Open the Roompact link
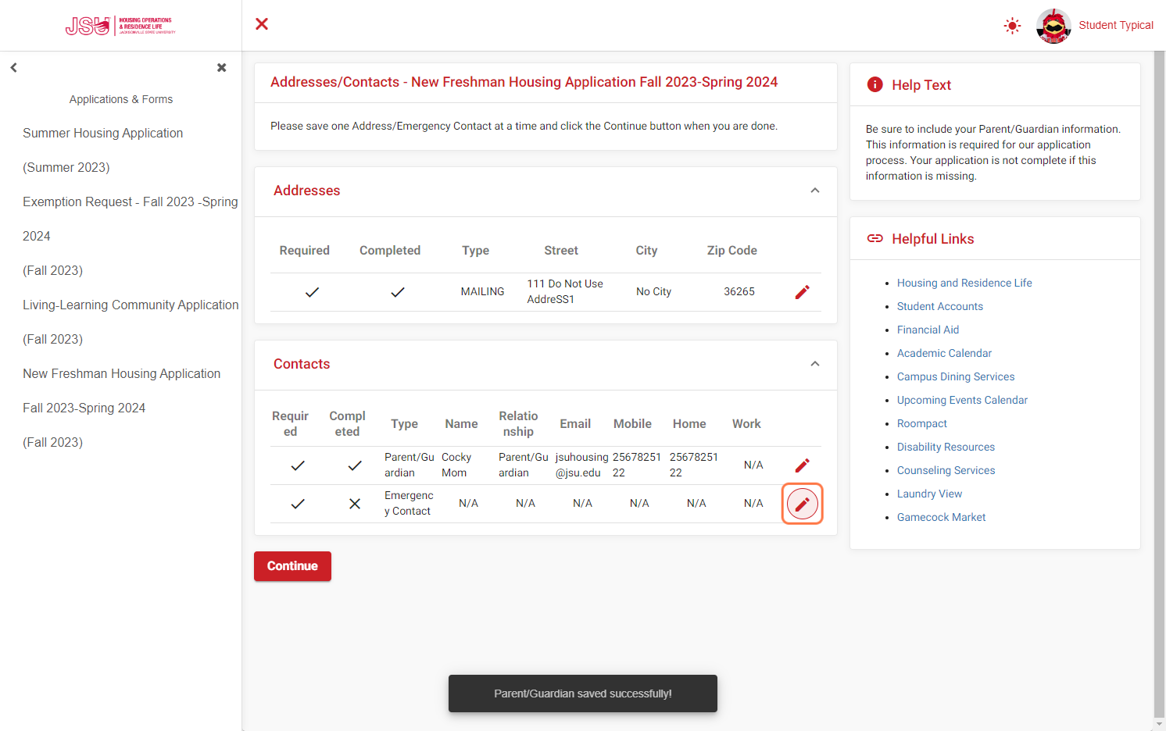 (922, 423)
